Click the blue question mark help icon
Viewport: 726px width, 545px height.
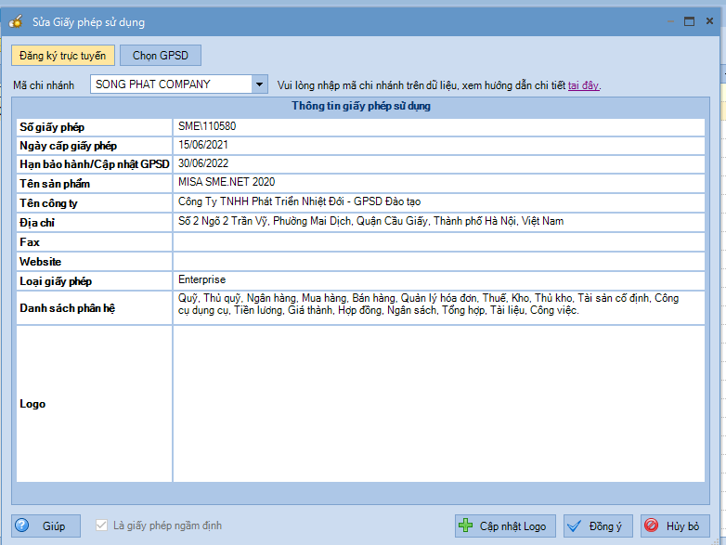[21, 526]
